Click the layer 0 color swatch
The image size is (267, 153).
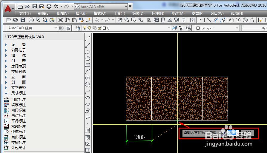coord(105,28)
